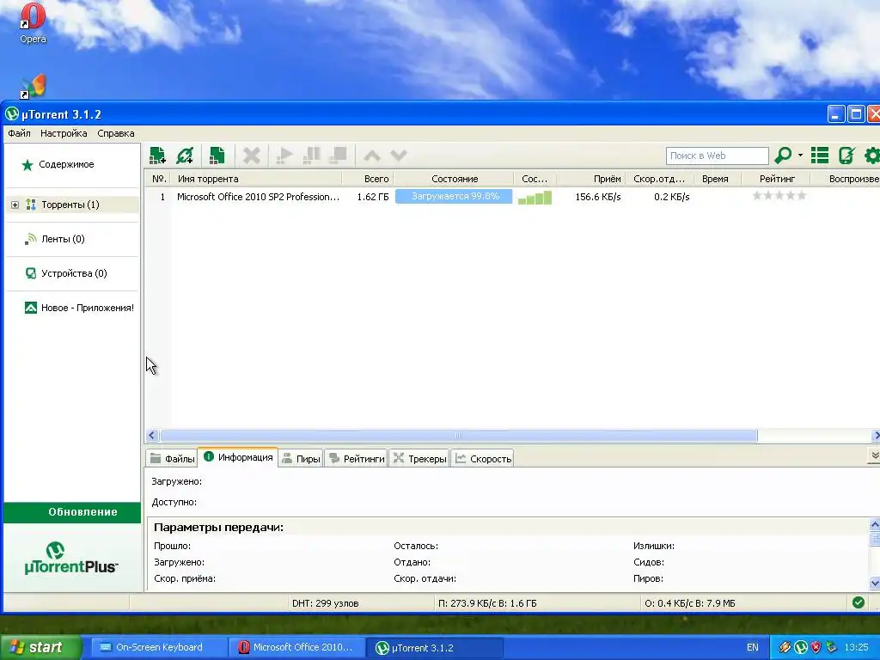Image resolution: width=880 pixels, height=660 pixels.
Task: Click Move Down Queue arrow icon
Action: point(399,156)
